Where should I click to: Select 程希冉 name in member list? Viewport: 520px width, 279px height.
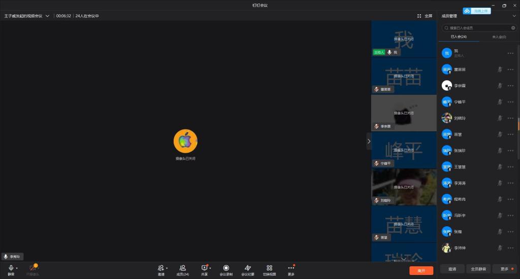tap(460, 199)
